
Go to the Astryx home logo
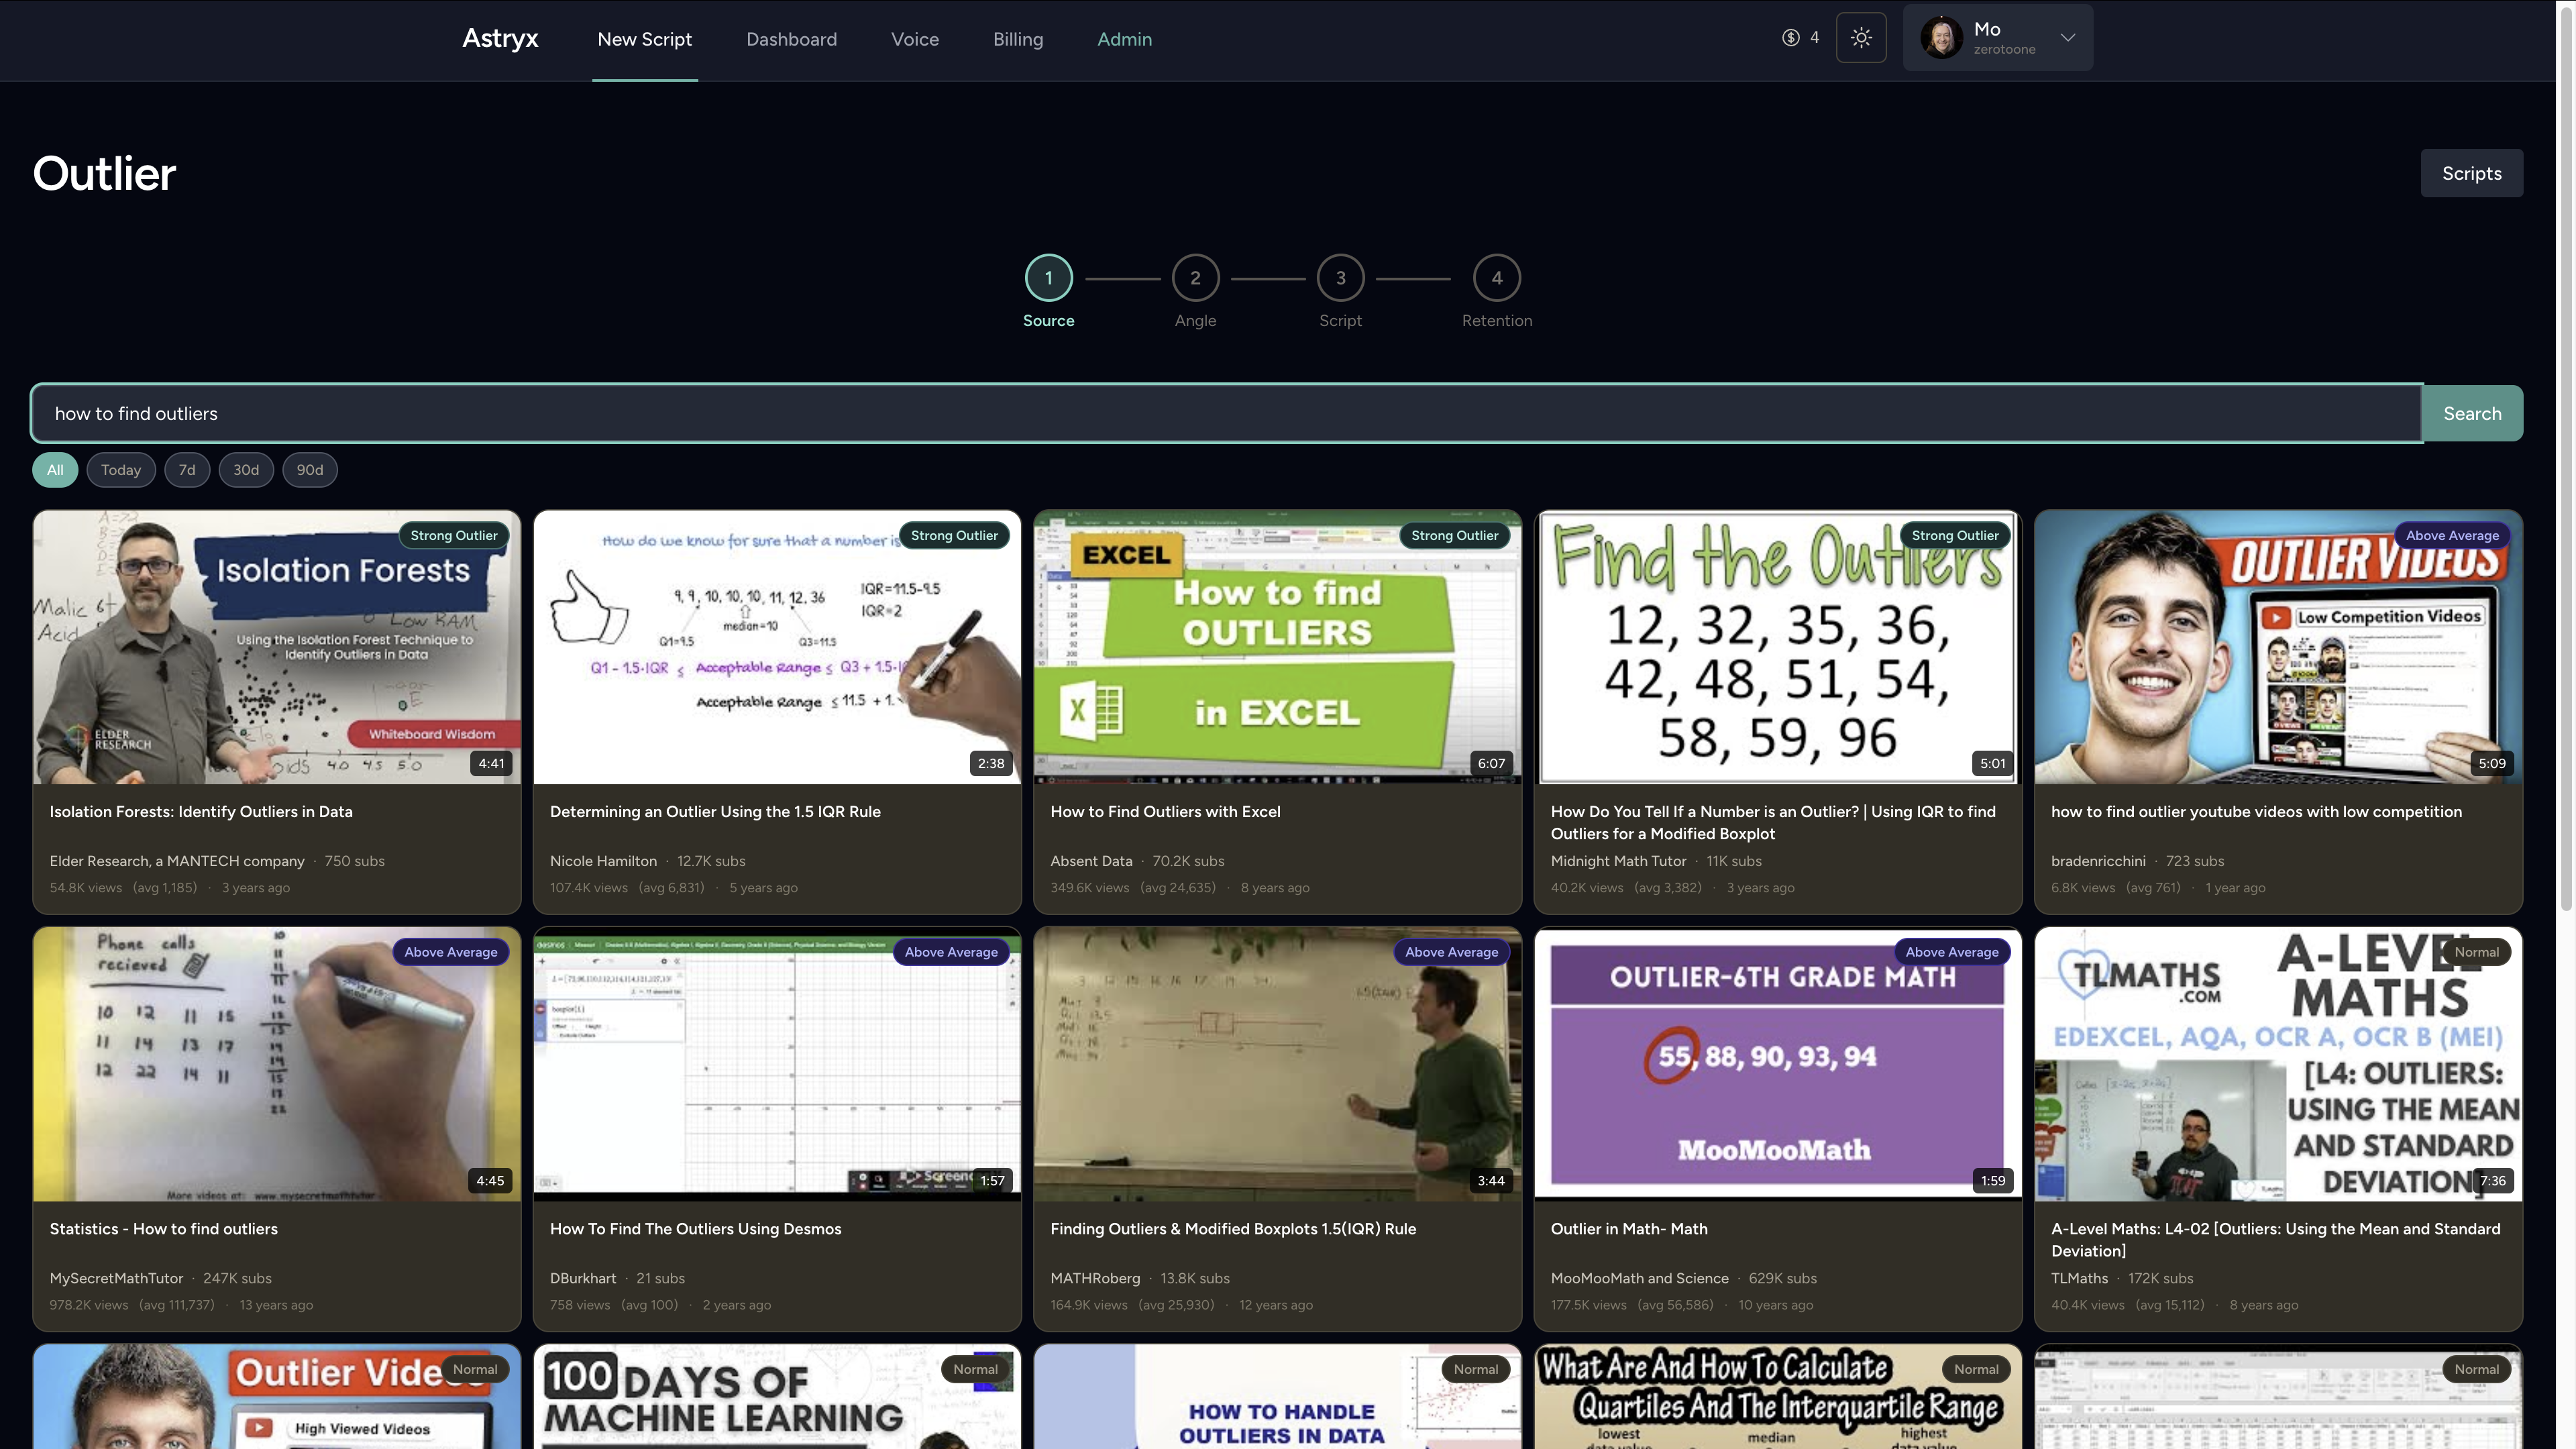point(500,39)
